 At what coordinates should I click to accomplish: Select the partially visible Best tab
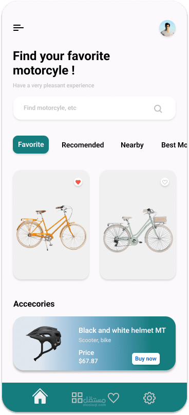(x=174, y=145)
